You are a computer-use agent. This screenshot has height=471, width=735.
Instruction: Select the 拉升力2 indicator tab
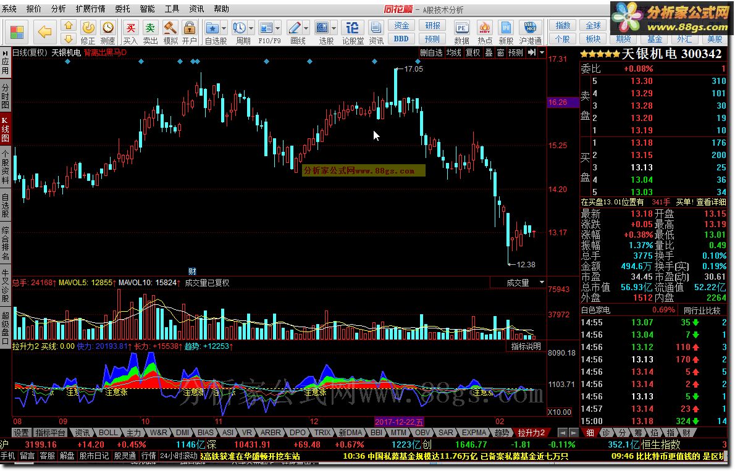pos(531,433)
